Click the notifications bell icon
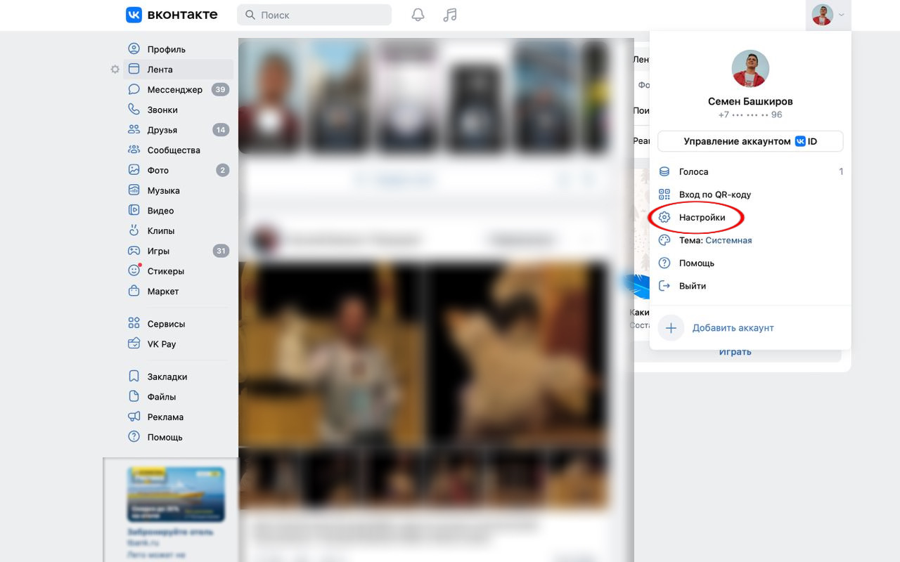 (418, 15)
